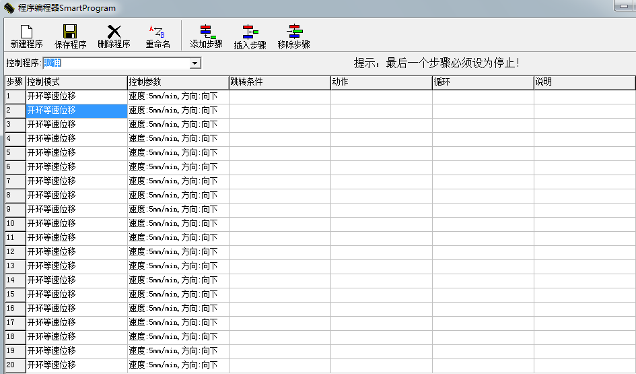Click the 添加步骤 (Add Step) icon

pos(206,32)
